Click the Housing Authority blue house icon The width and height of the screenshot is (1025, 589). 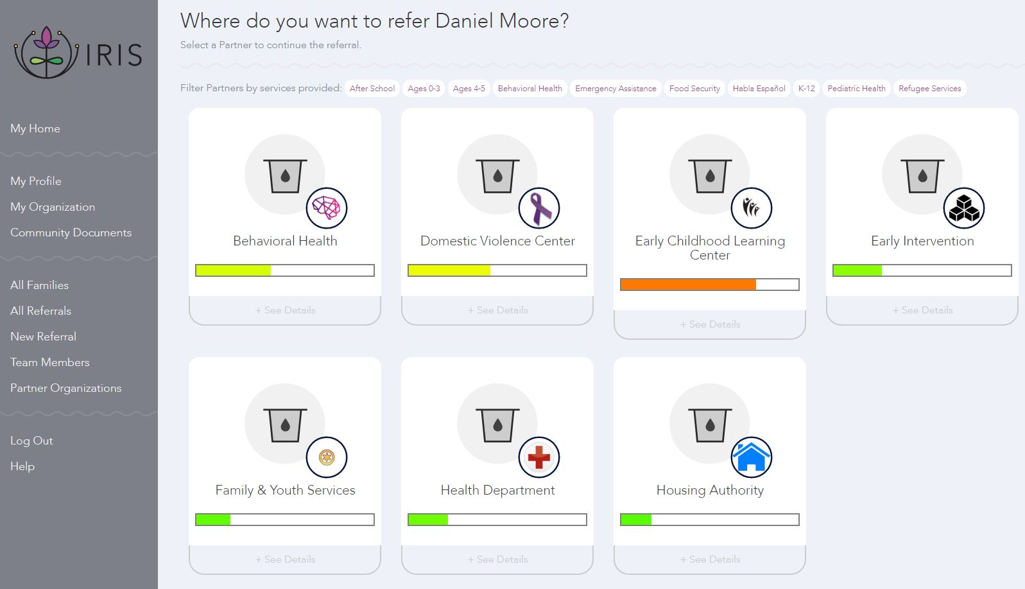click(752, 457)
